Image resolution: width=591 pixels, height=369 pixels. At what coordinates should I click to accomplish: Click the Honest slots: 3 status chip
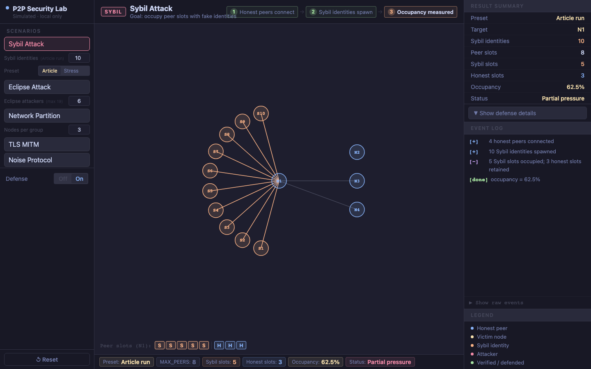coord(264,362)
